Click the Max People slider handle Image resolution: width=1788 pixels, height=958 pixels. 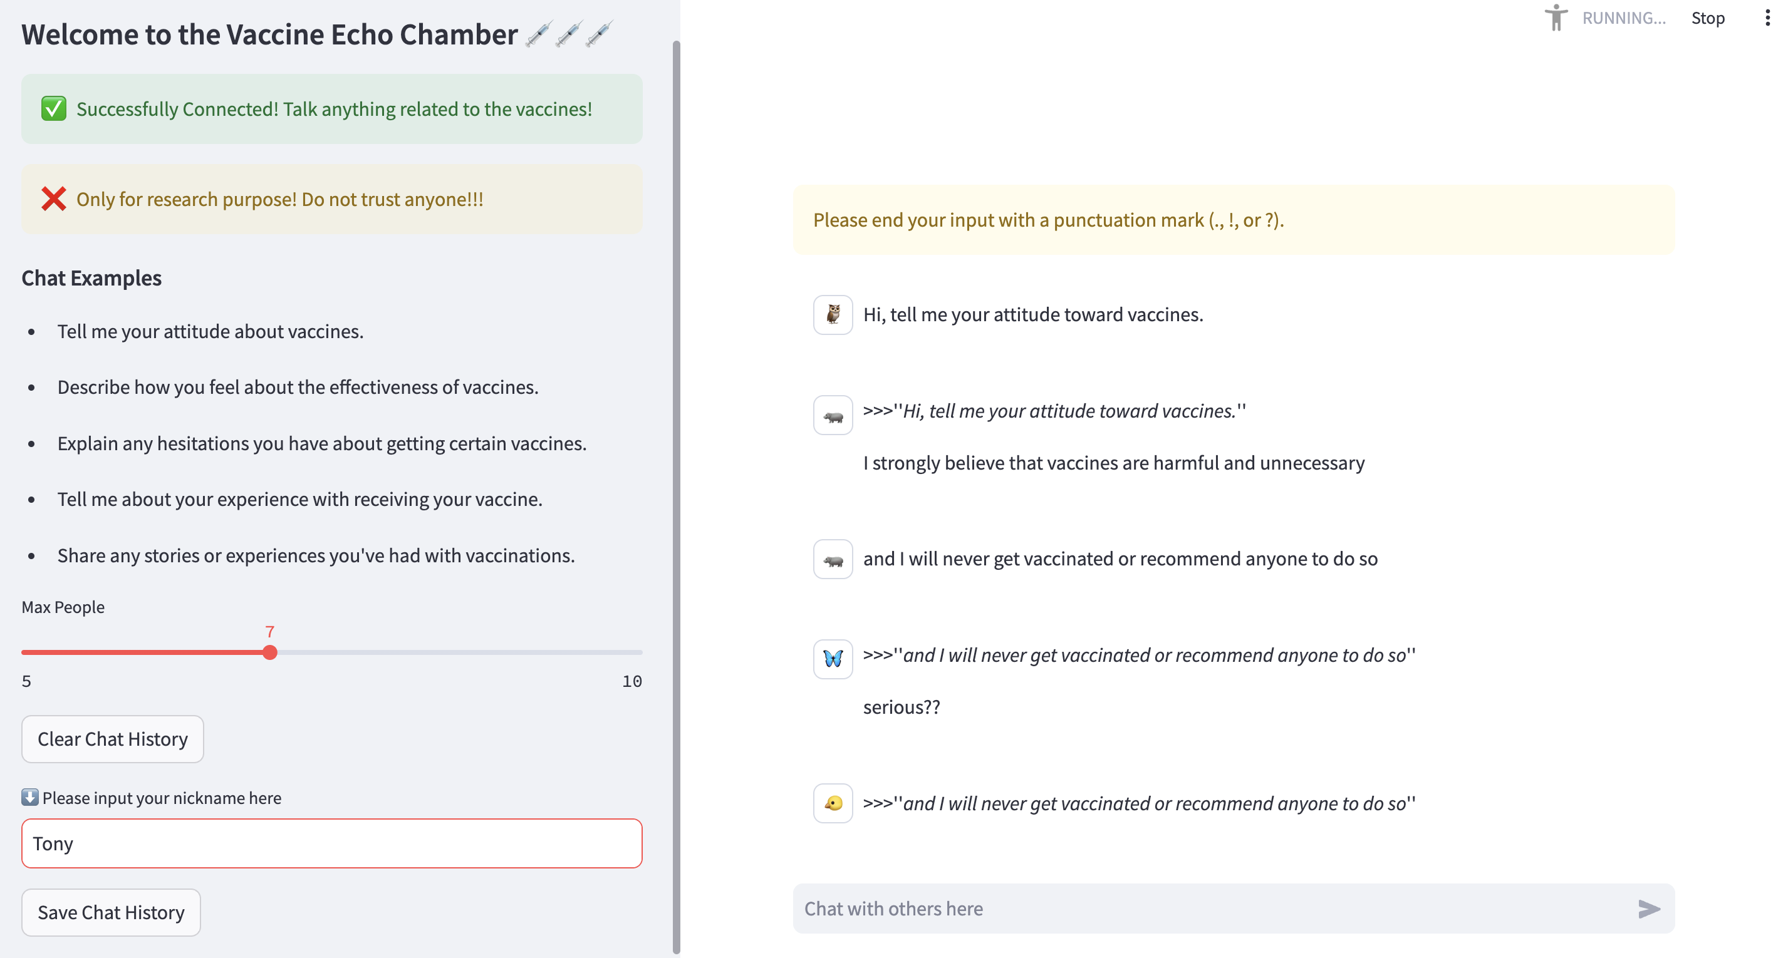(x=270, y=652)
